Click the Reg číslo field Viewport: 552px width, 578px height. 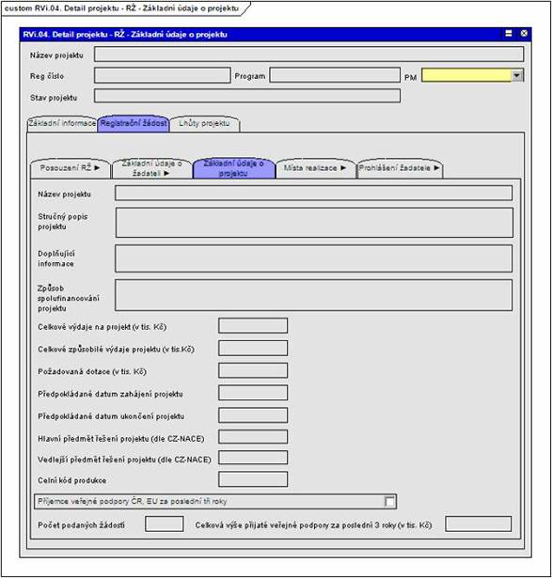click(x=163, y=75)
